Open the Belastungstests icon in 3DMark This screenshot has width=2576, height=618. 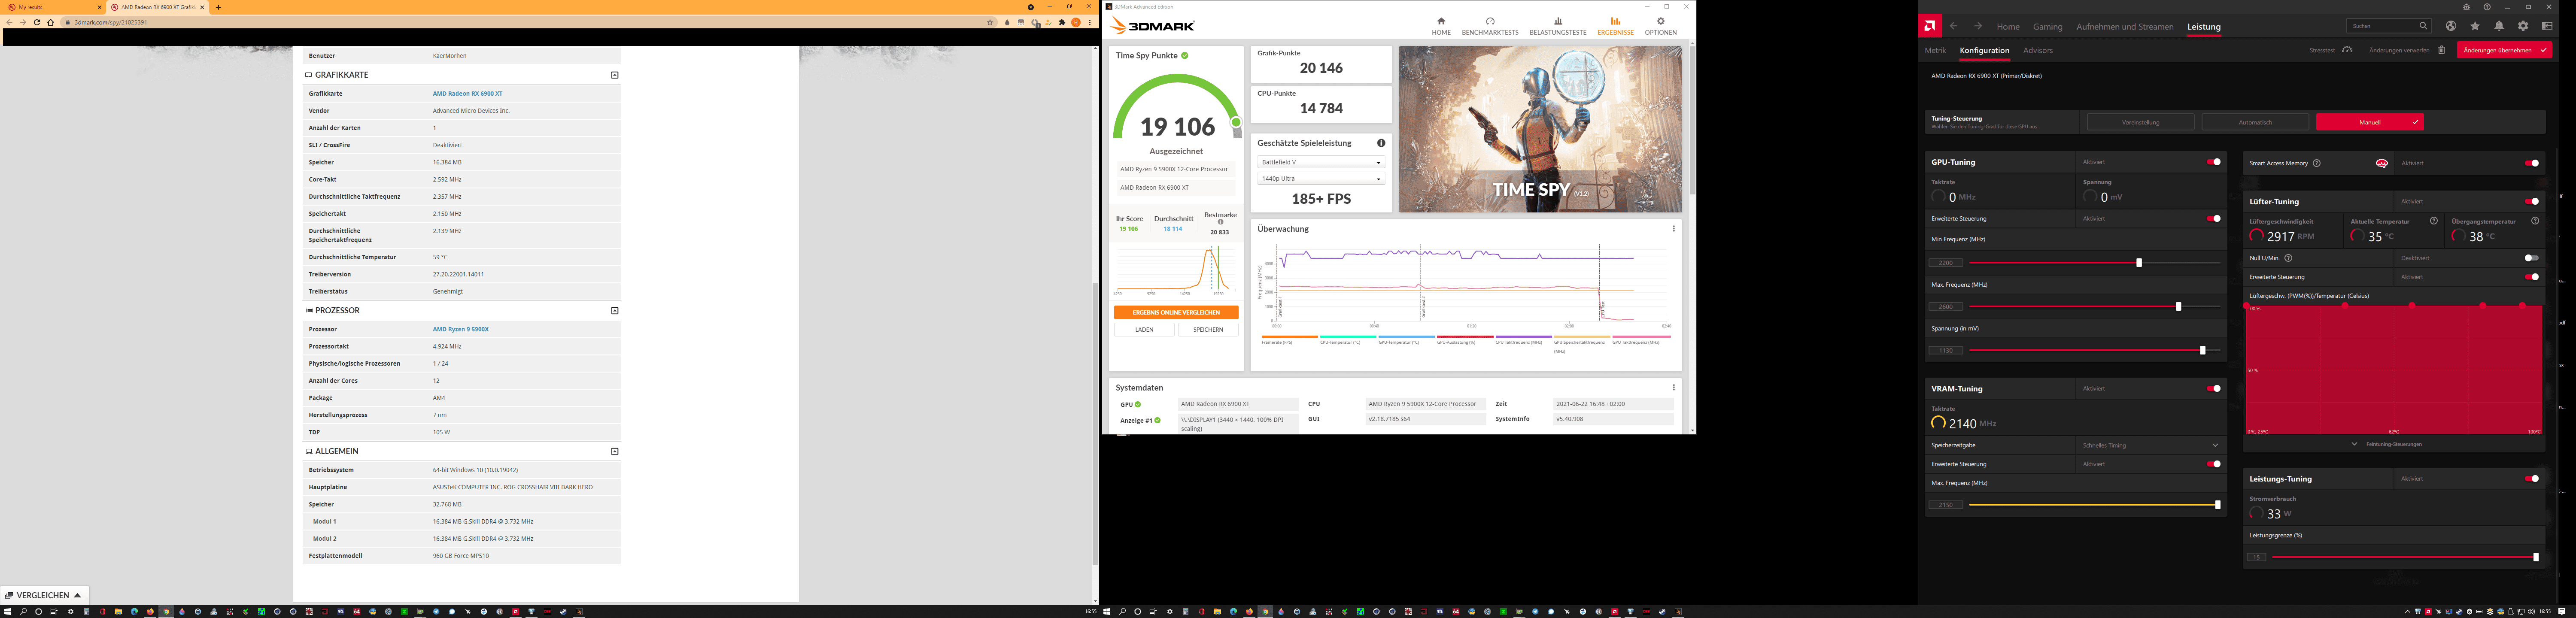click(x=1558, y=21)
